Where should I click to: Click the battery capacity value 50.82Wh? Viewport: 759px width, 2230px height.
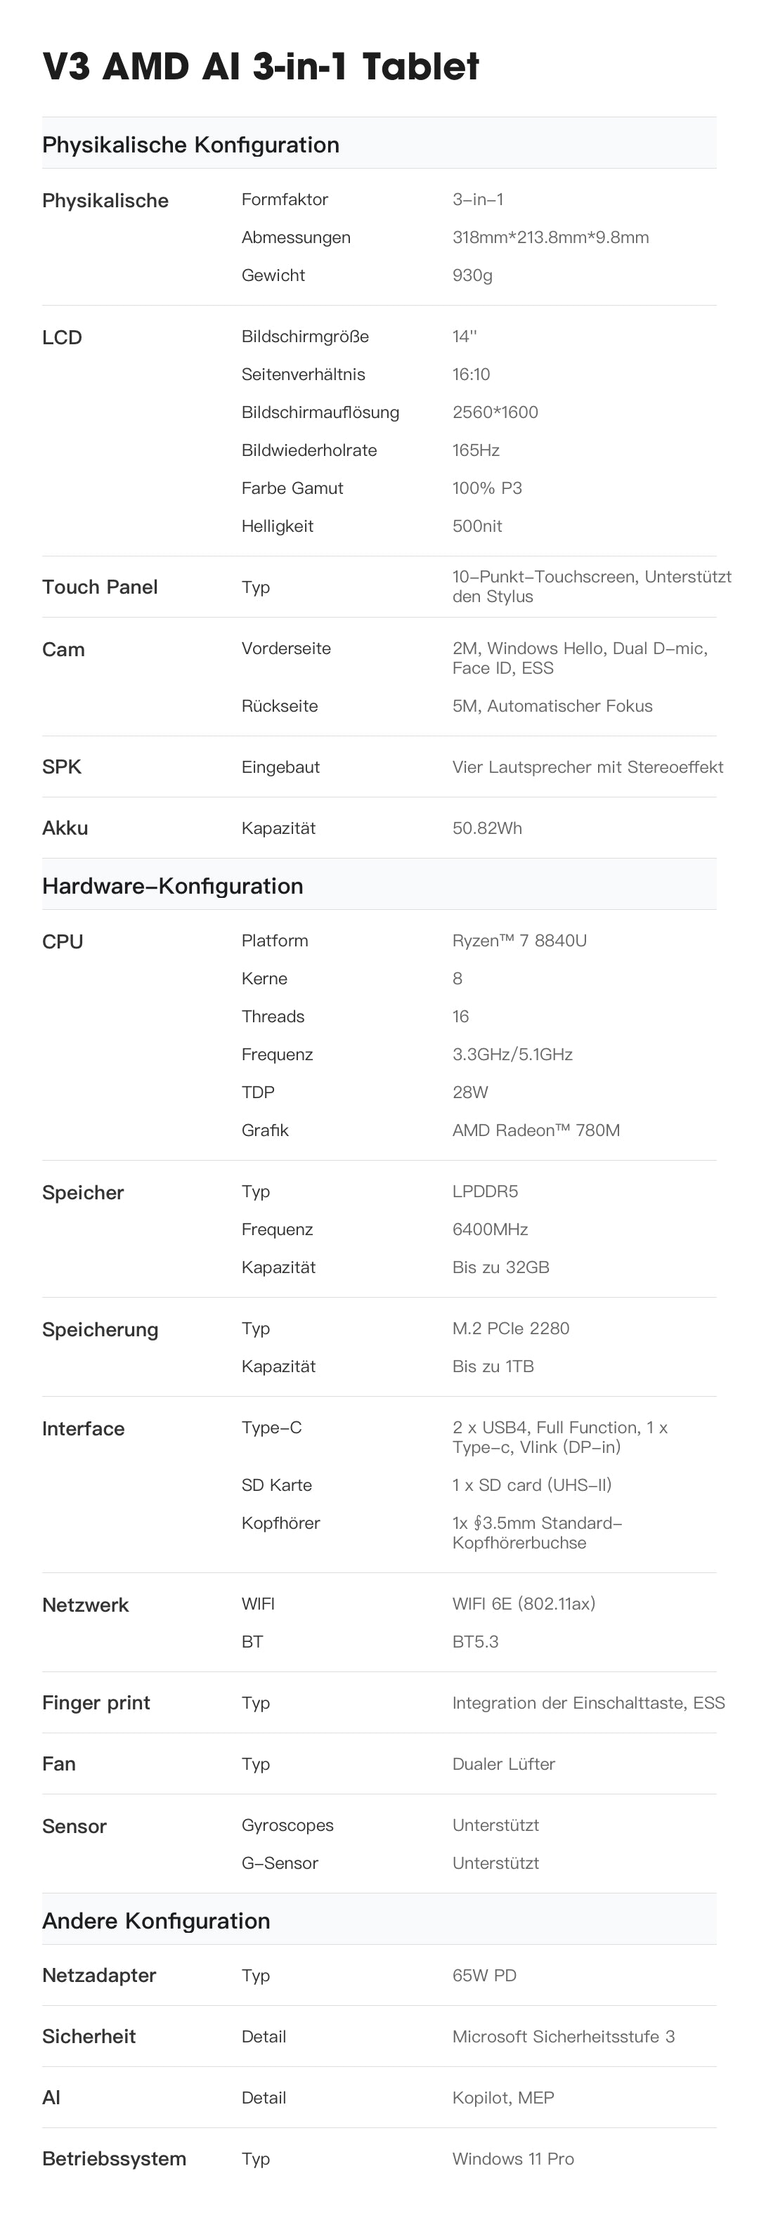pyautogui.click(x=487, y=828)
